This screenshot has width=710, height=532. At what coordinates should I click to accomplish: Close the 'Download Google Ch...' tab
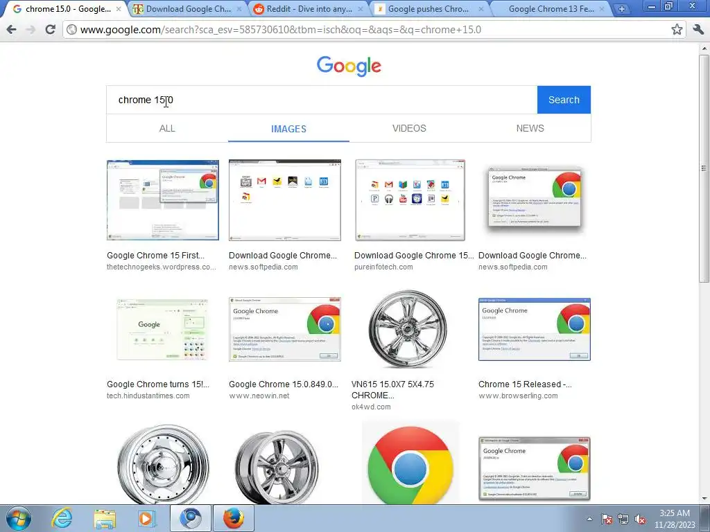[239, 8]
